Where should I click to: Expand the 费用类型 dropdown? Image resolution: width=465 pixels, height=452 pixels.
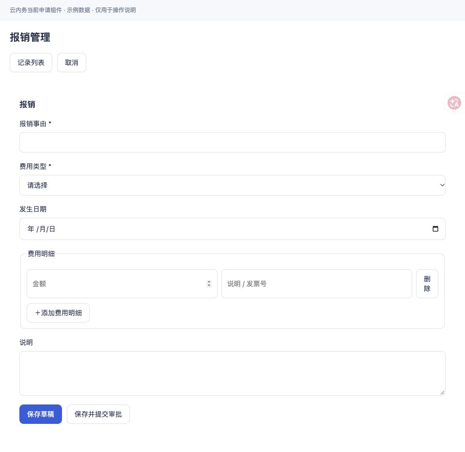[232, 185]
